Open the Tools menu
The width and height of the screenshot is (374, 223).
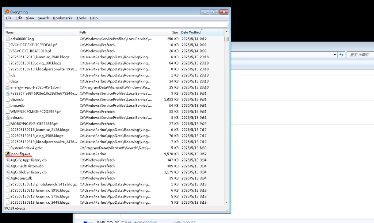click(81, 18)
